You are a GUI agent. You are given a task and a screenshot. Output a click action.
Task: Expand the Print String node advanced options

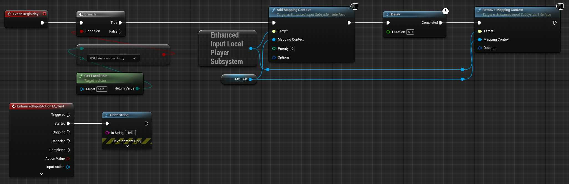(127, 146)
